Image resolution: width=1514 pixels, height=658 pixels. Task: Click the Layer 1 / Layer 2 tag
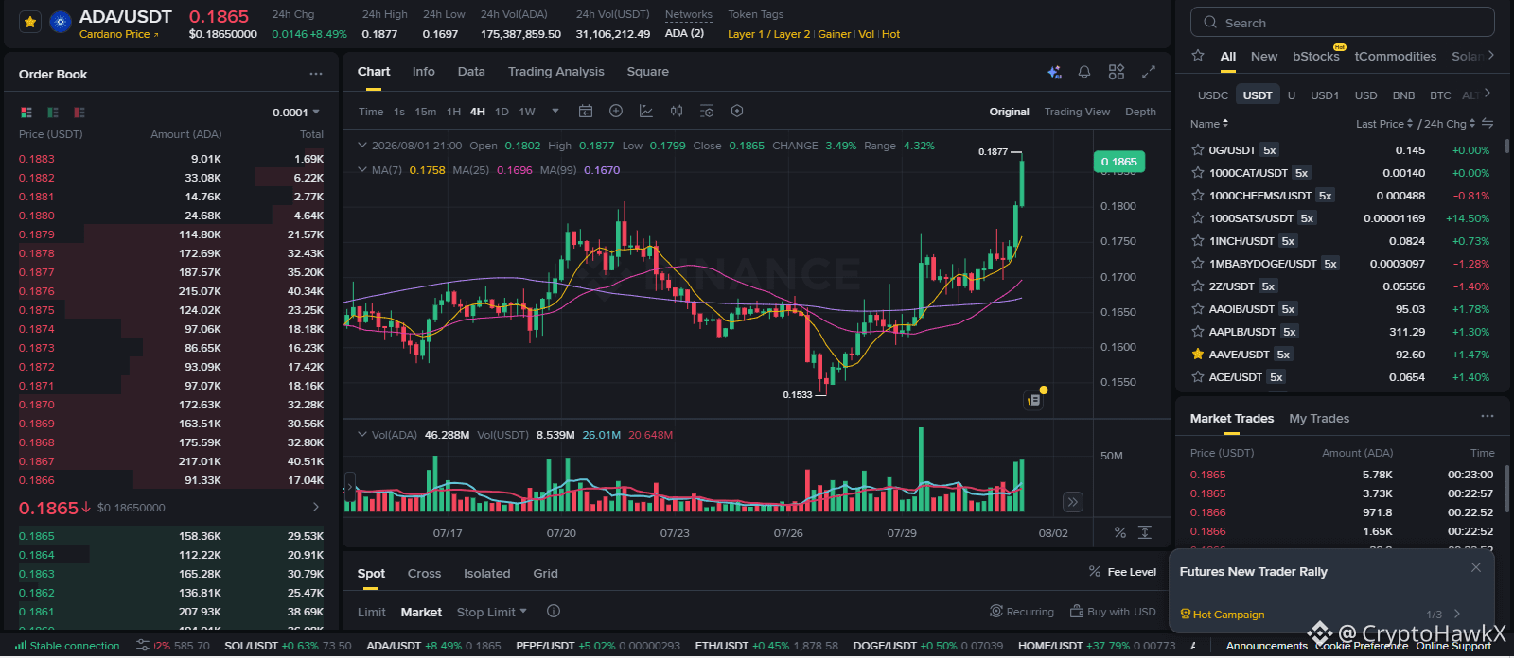(x=769, y=34)
